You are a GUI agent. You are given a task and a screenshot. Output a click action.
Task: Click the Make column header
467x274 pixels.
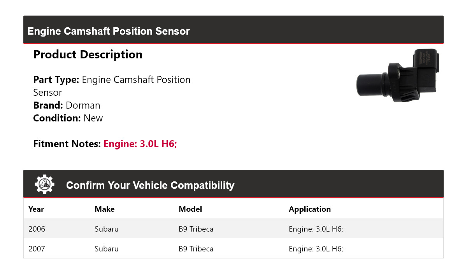(x=104, y=209)
